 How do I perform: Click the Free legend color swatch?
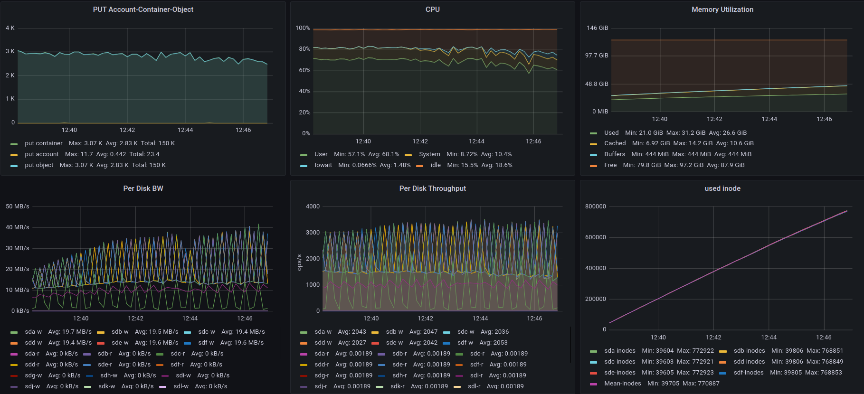tap(593, 166)
